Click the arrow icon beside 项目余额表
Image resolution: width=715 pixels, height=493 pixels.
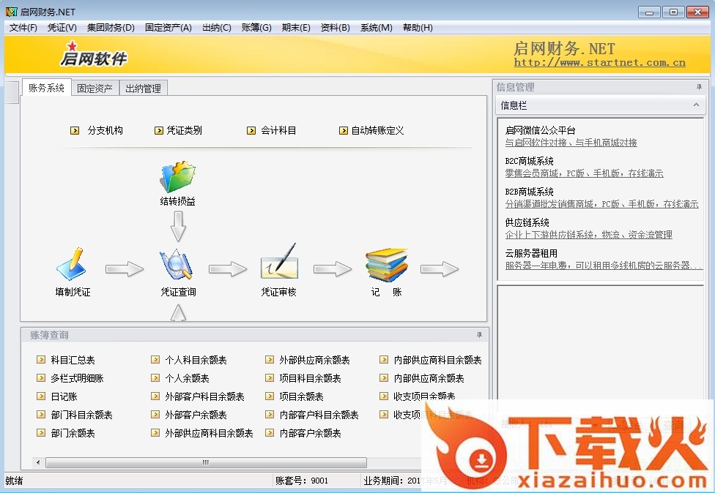coord(270,396)
